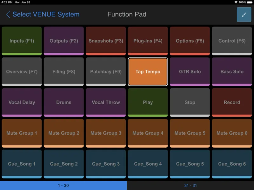The width and height of the screenshot is (254, 190).
Task: Hit the gray Stop pad
Action: (x=190, y=102)
